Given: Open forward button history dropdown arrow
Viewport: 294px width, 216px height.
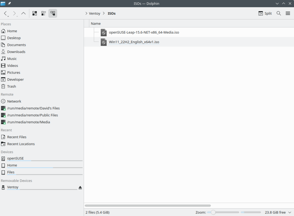Looking at the screenshot, I should point(17,16).
